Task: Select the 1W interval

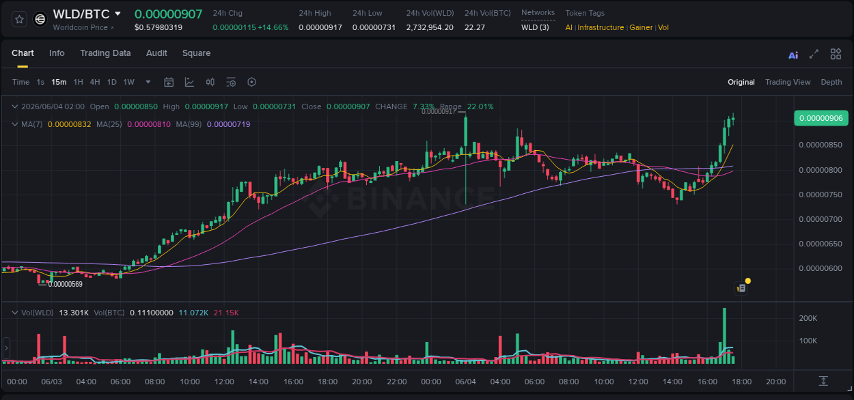Action: (x=128, y=82)
